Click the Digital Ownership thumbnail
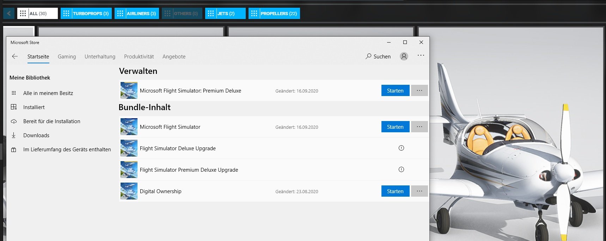 pyautogui.click(x=129, y=191)
